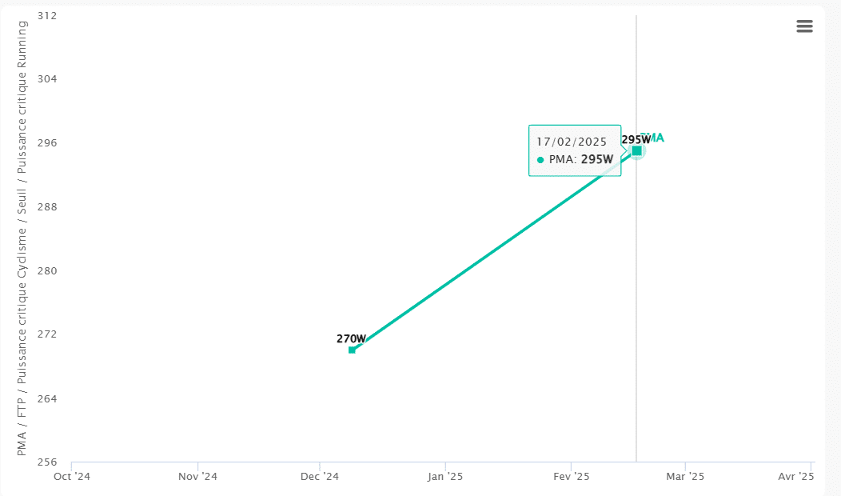The image size is (841, 496).
Task: Click the 312 y-axis value
Action: [x=47, y=16]
